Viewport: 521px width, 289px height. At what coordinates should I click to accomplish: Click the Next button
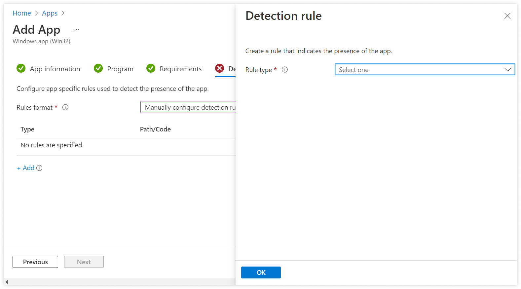coord(84,262)
